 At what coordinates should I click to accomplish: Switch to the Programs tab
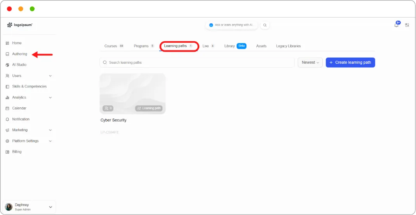click(x=144, y=46)
